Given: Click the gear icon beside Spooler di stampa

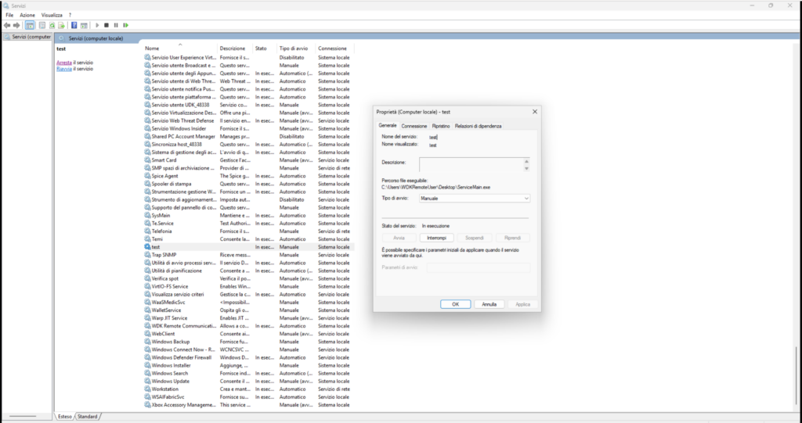Looking at the screenshot, I should pyautogui.click(x=147, y=184).
